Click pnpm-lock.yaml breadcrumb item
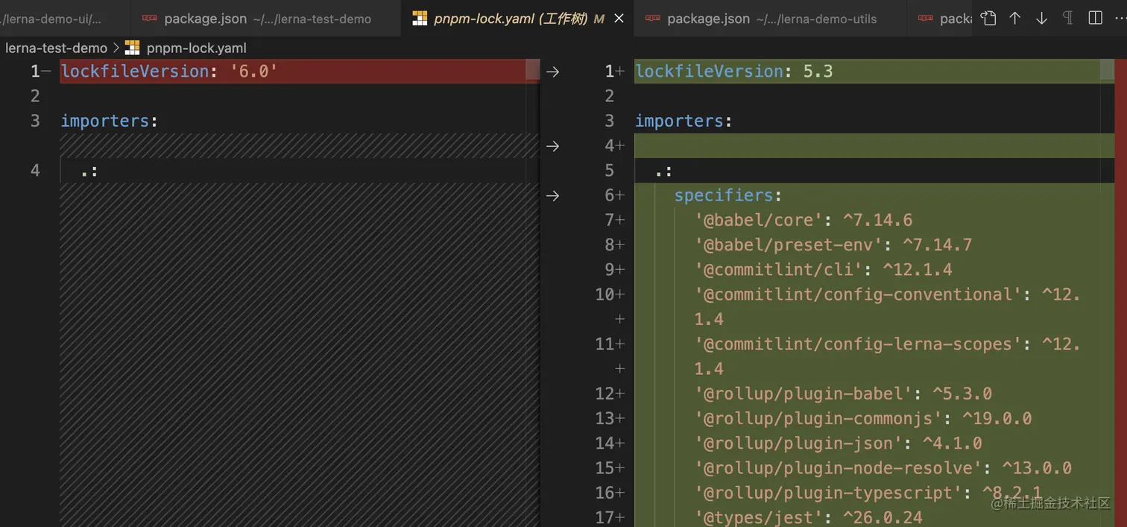This screenshot has width=1127, height=527. pyautogui.click(x=196, y=48)
